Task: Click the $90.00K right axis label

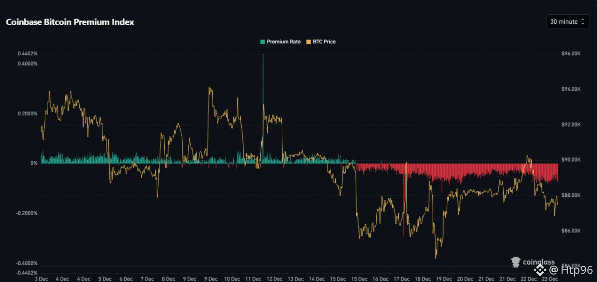Action: click(571, 160)
